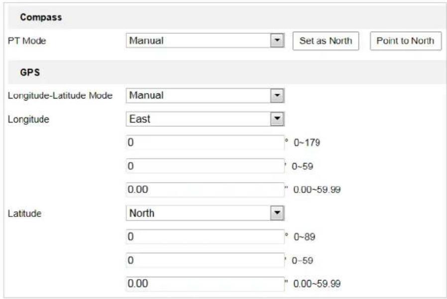
Task: Expand the Longitude East direction dropdown
Action: 205,119
